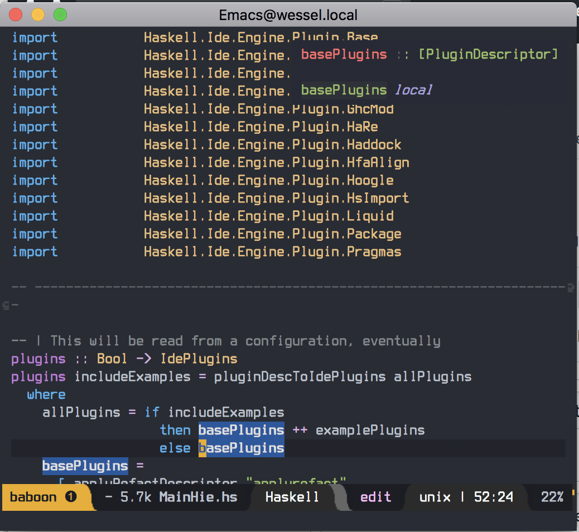
Task: Click the Haskell.Ide.Engine.Plugin.Liquid import
Action: 269,216
